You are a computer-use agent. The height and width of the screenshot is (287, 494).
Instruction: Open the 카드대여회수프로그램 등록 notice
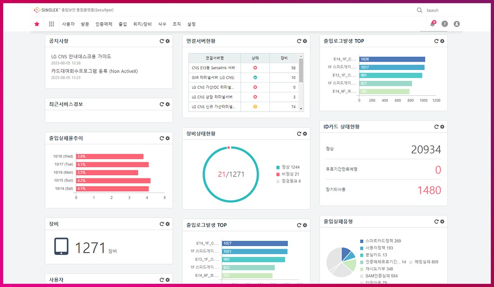pyautogui.click(x=94, y=71)
